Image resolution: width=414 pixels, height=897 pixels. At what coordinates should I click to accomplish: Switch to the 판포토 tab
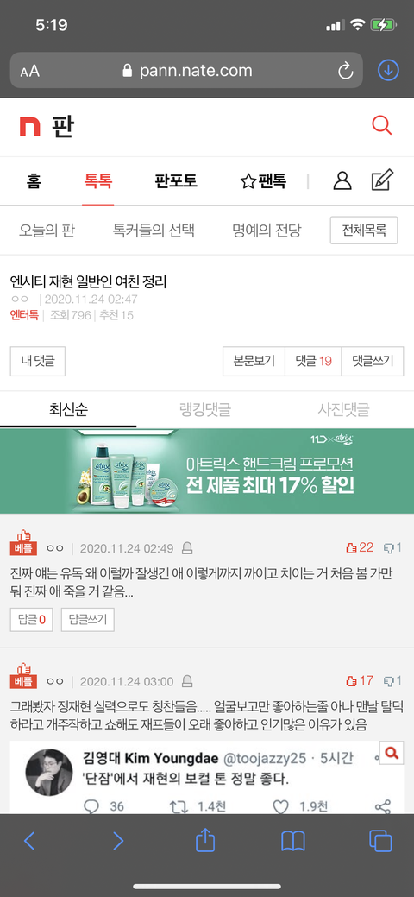pos(176,181)
